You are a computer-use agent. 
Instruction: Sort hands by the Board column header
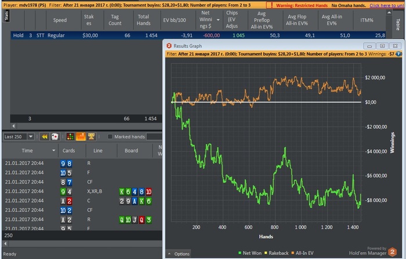pyautogui.click(x=131, y=150)
